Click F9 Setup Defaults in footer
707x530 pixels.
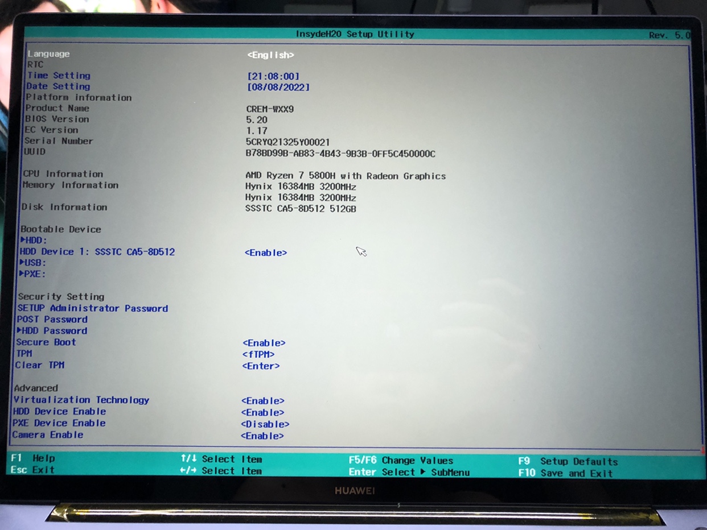[568, 462]
